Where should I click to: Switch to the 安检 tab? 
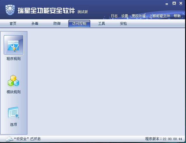pos(123,24)
